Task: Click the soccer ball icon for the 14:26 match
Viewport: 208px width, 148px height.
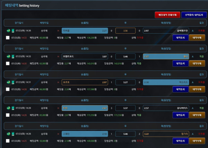Action: pyautogui.click(x=8, y=133)
